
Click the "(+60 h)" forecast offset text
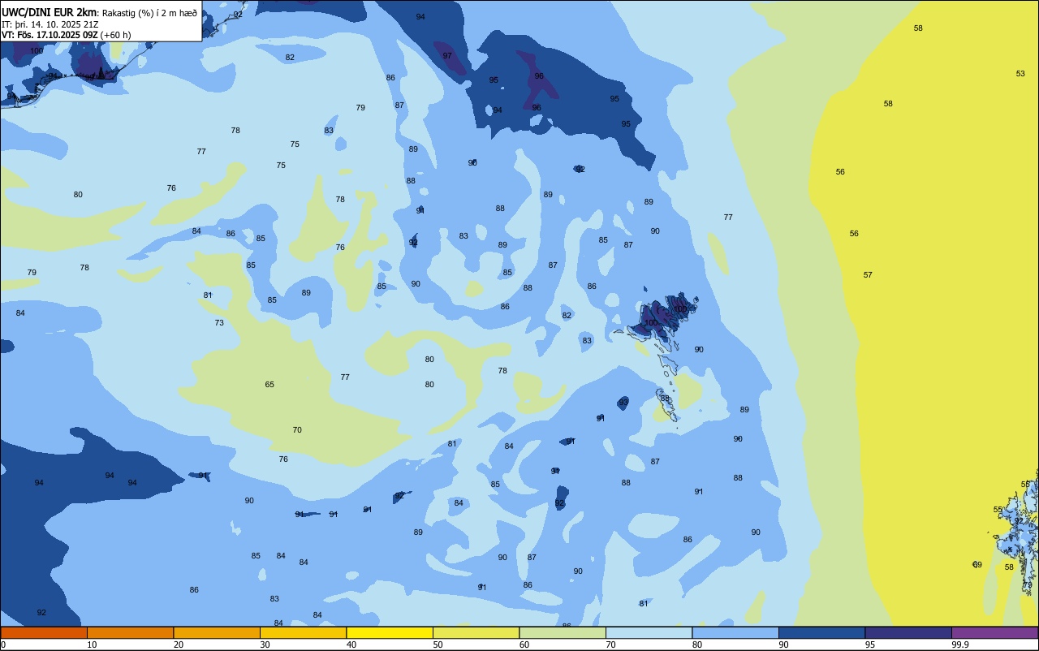point(116,35)
